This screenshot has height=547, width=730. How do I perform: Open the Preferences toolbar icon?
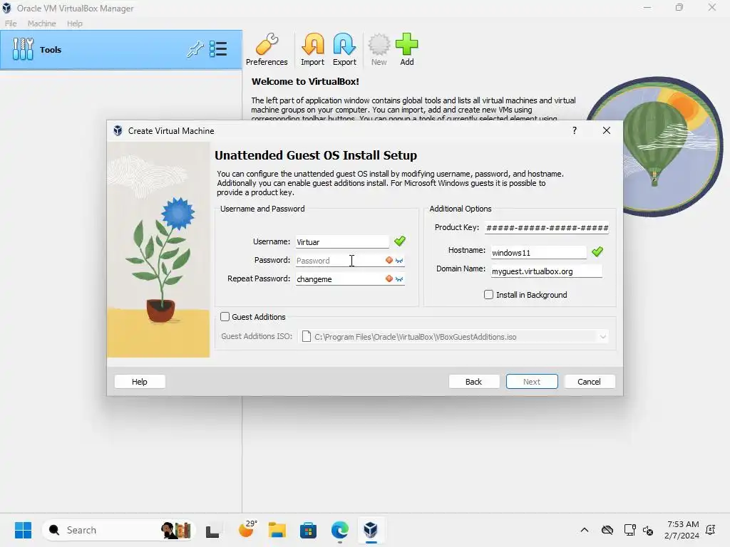click(x=267, y=50)
